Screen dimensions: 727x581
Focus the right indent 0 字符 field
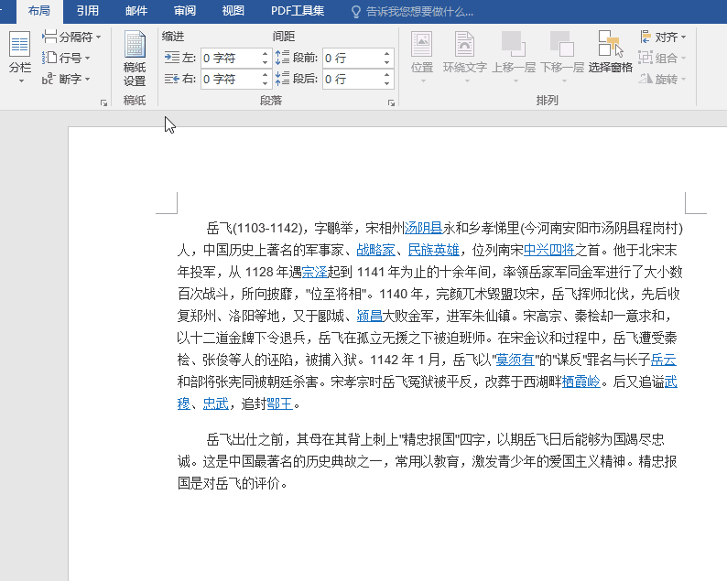tap(230, 80)
